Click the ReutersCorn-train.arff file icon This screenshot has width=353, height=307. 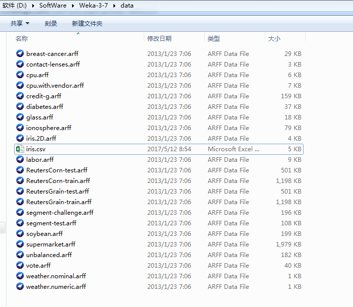20,180
